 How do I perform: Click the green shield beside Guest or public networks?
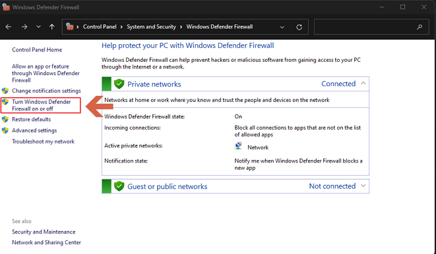click(x=119, y=186)
